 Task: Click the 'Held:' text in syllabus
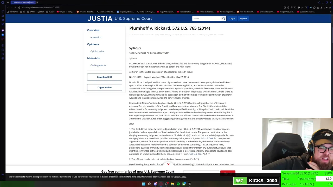coord(132,124)
